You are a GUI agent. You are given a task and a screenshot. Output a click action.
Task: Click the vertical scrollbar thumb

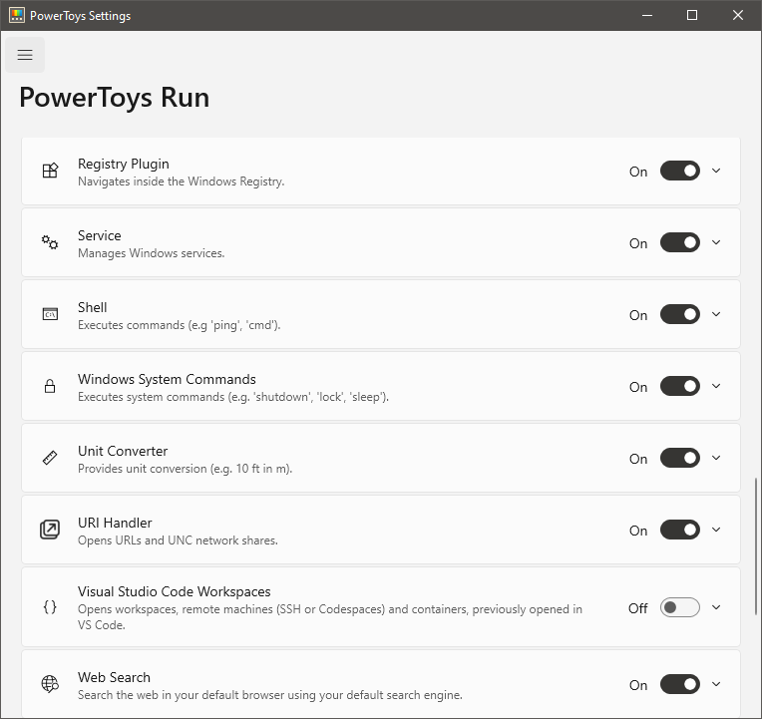click(x=756, y=546)
